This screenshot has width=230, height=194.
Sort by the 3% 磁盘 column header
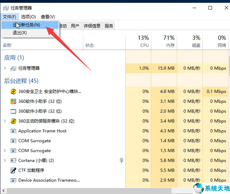pos(190,42)
